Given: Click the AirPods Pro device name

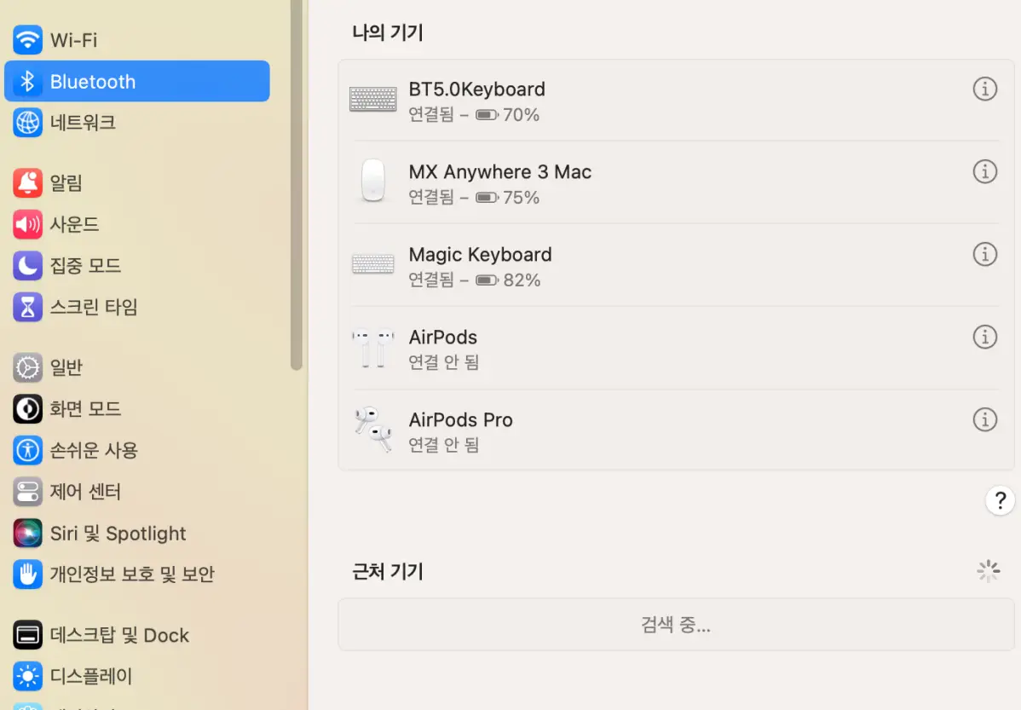Looking at the screenshot, I should pyautogui.click(x=460, y=420).
